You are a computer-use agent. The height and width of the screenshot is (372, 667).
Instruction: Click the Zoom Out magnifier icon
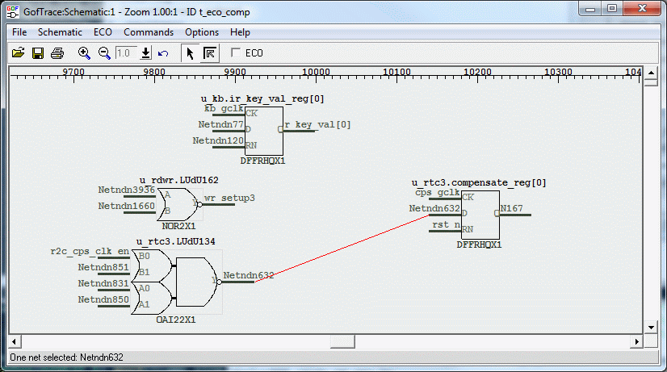(x=104, y=53)
